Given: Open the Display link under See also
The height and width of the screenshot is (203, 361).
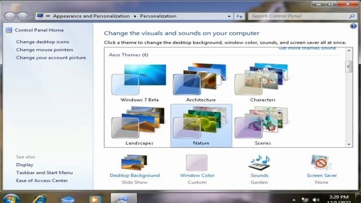Looking at the screenshot, I should [x=25, y=165].
